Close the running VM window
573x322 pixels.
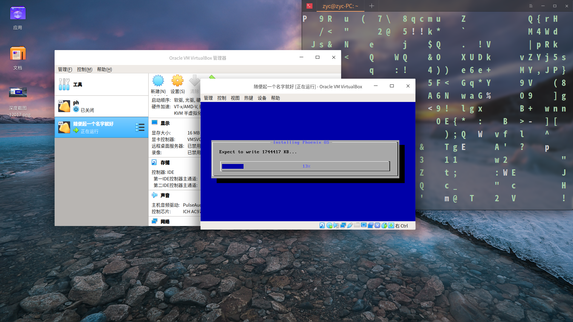click(x=408, y=86)
